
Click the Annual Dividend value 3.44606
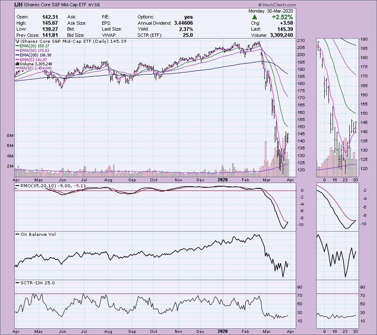(183, 23)
